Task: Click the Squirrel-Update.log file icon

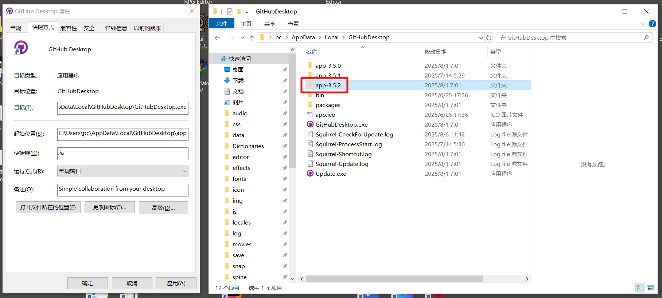Action: (310, 164)
